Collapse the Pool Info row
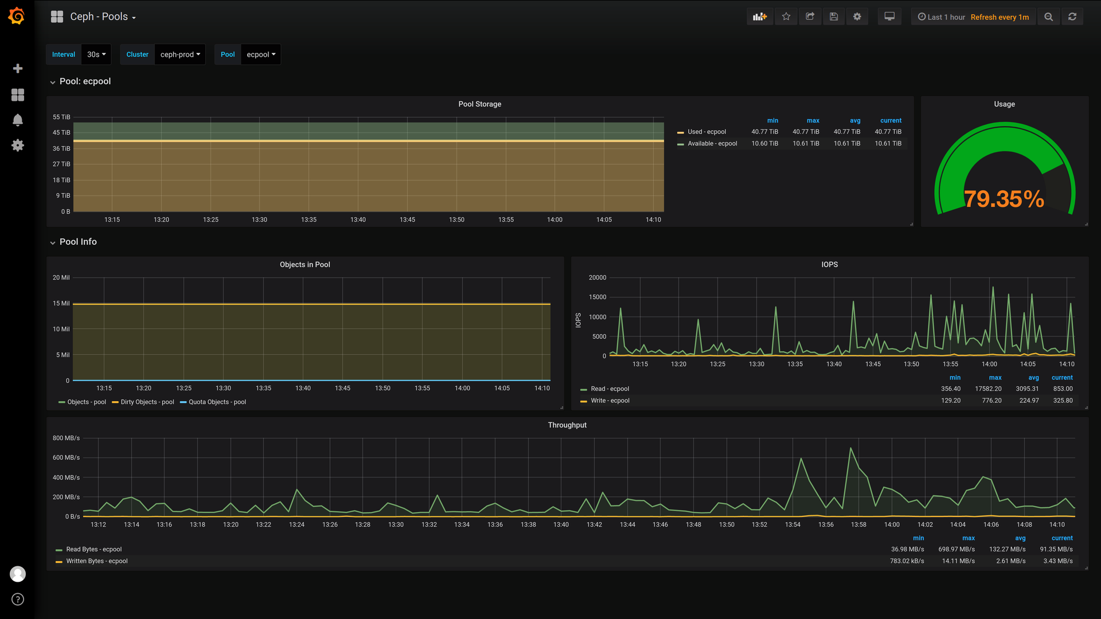The image size is (1101, 619). pos(78,242)
